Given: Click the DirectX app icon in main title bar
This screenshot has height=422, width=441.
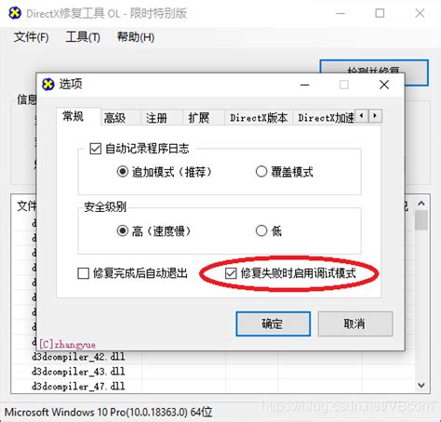Looking at the screenshot, I should coord(15,13).
